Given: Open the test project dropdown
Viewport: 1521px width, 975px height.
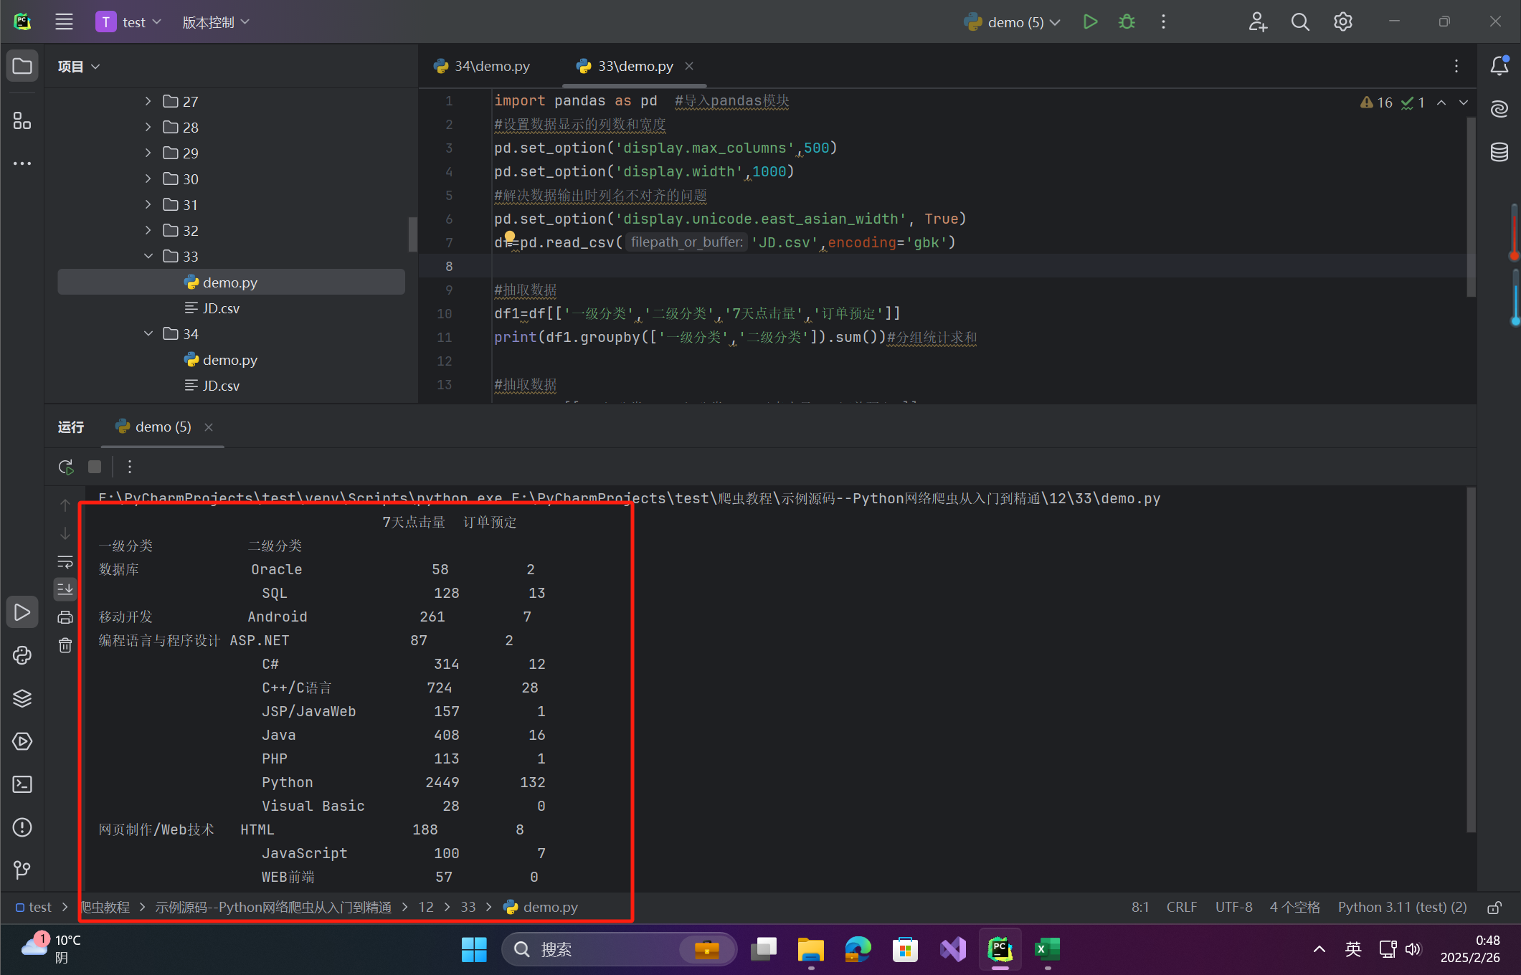Looking at the screenshot, I should (129, 22).
